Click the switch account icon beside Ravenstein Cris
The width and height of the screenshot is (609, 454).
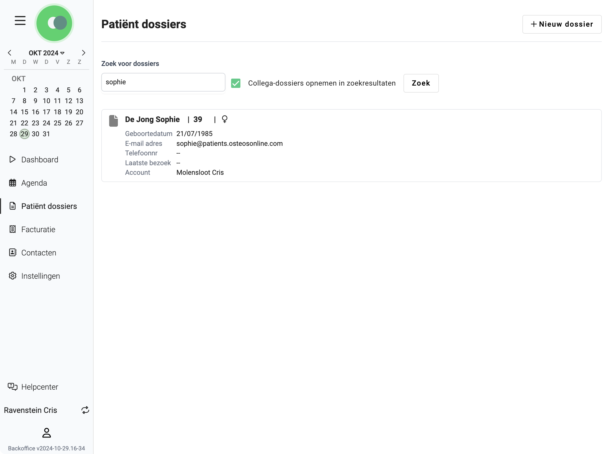pos(85,410)
